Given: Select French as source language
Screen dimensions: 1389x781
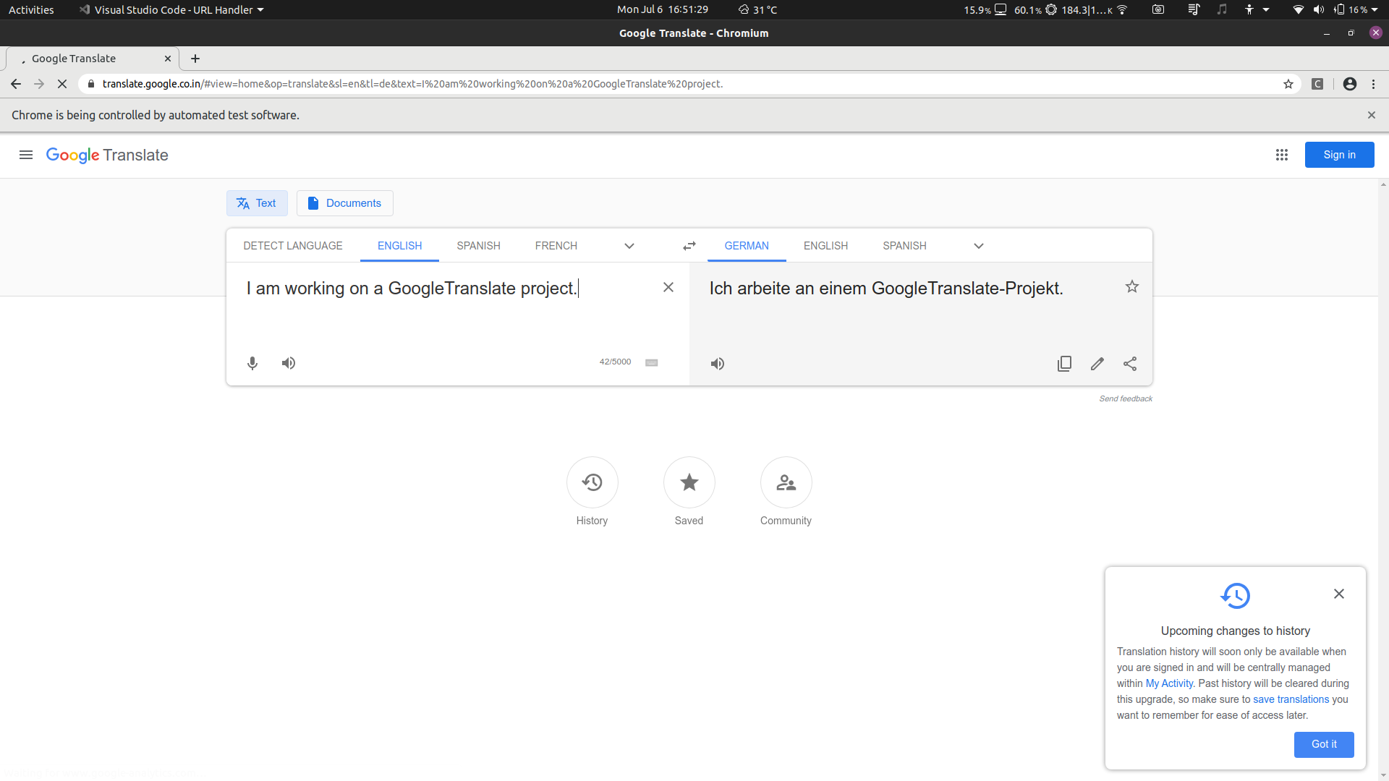Looking at the screenshot, I should (x=556, y=246).
